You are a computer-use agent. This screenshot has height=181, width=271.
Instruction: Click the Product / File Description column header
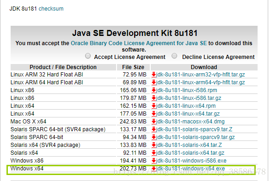pyautogui.click(x=63, y=67)
